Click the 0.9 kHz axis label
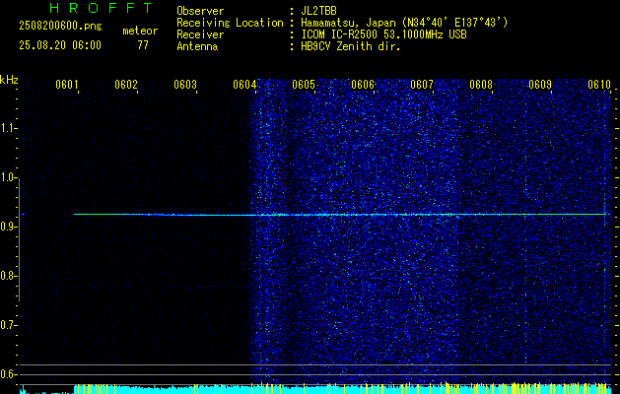 click(x=8, y=227)
